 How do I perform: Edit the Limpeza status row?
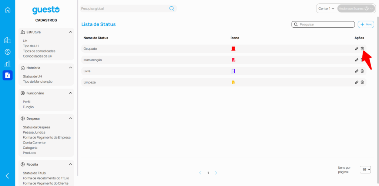[x=356, y=82]
